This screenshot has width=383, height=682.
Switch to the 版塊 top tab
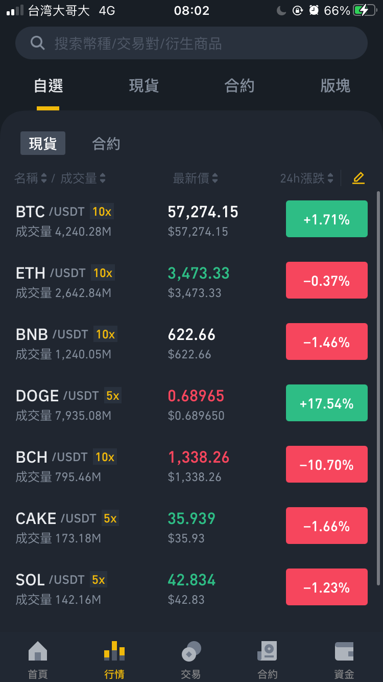click(336, 85)
